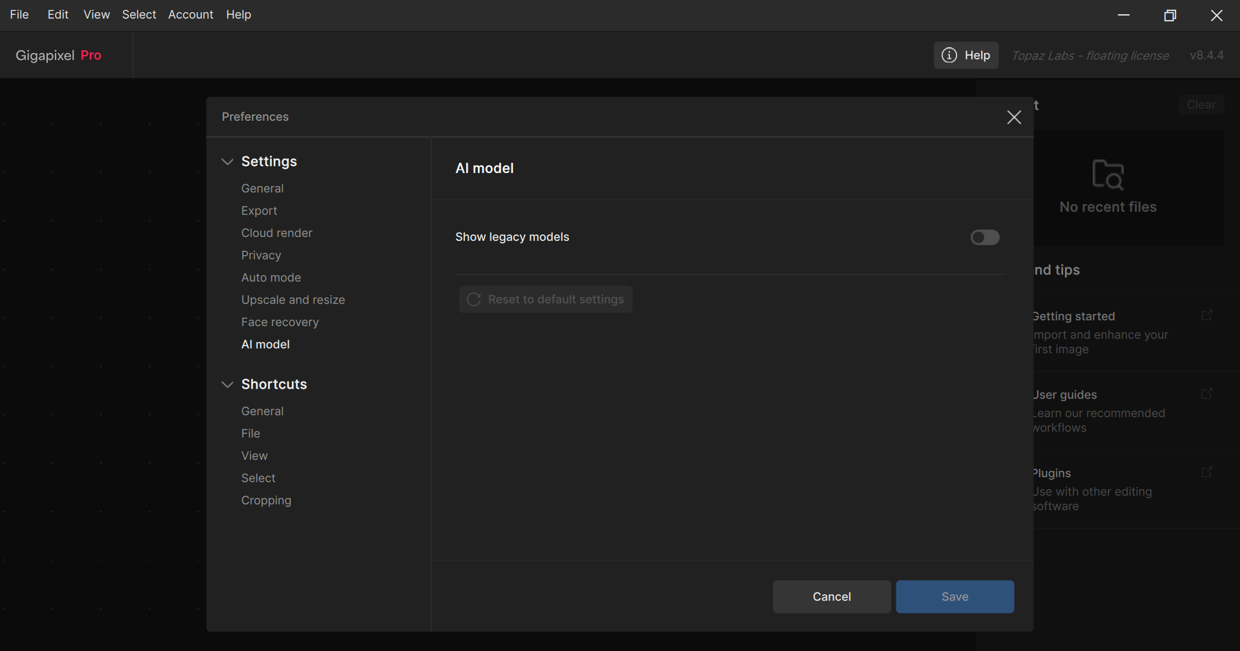Screen dimensions: 1240x651
Task: Collapse the Settings section chevron
Action: tap(227, 161)
